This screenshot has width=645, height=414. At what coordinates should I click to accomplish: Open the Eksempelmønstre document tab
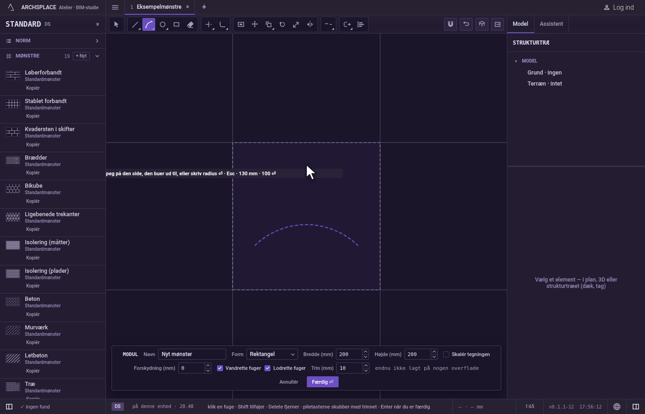pos(159,7)
